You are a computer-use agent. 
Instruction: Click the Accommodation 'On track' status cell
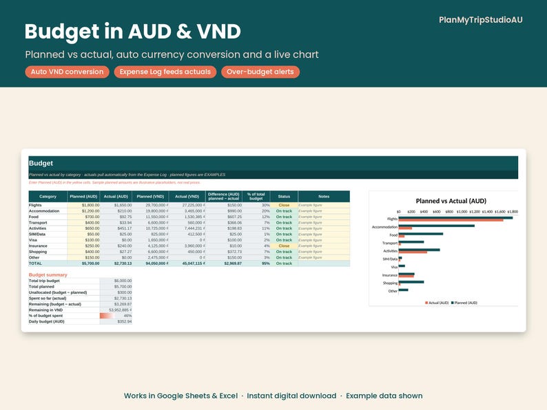click(x=284, y=211)
